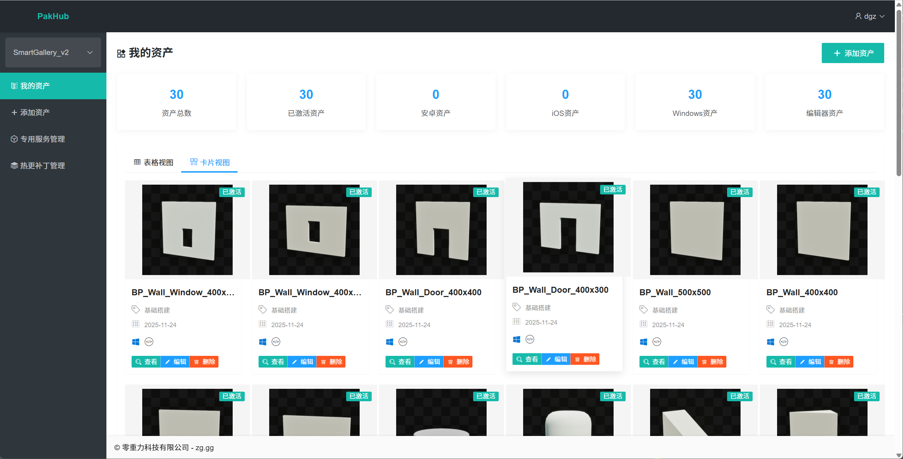Select the card view tab

[210, 162]
